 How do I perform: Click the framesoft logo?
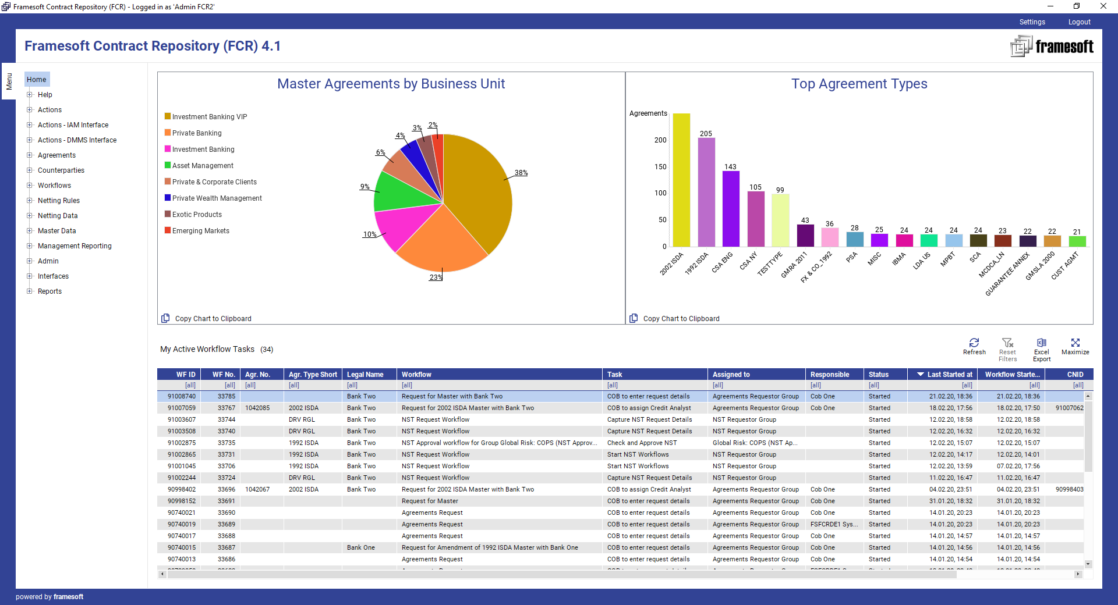pyautogui.click(x=1052, y=46)
